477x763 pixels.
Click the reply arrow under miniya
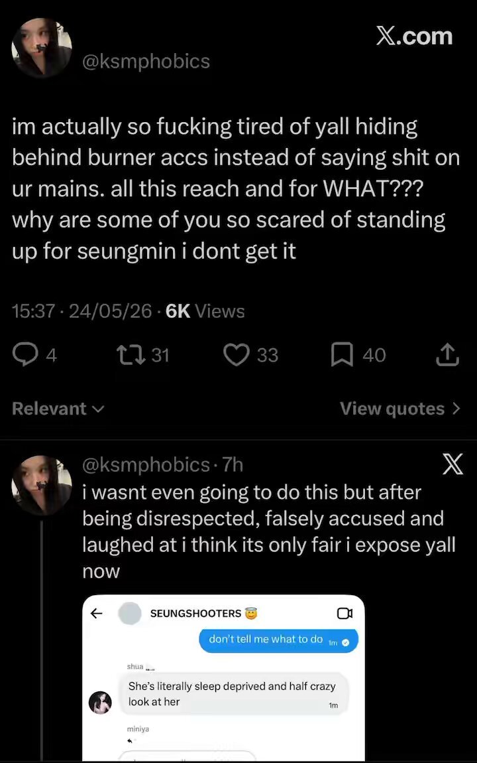click(130, 741)
